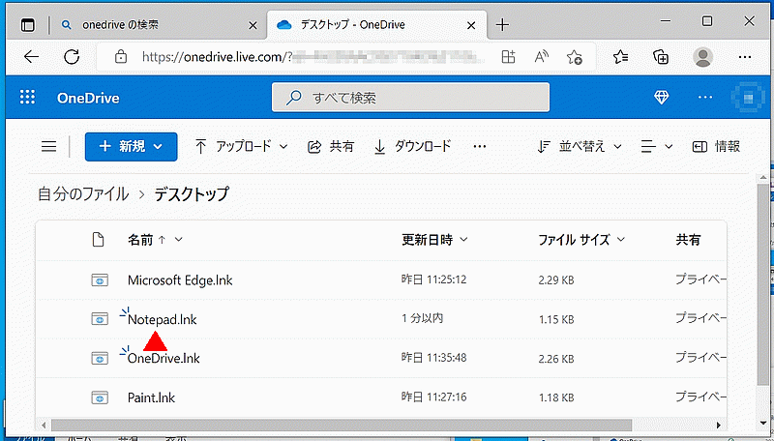Click the 昨日 11:27:16 date cell

coord(433,397)
